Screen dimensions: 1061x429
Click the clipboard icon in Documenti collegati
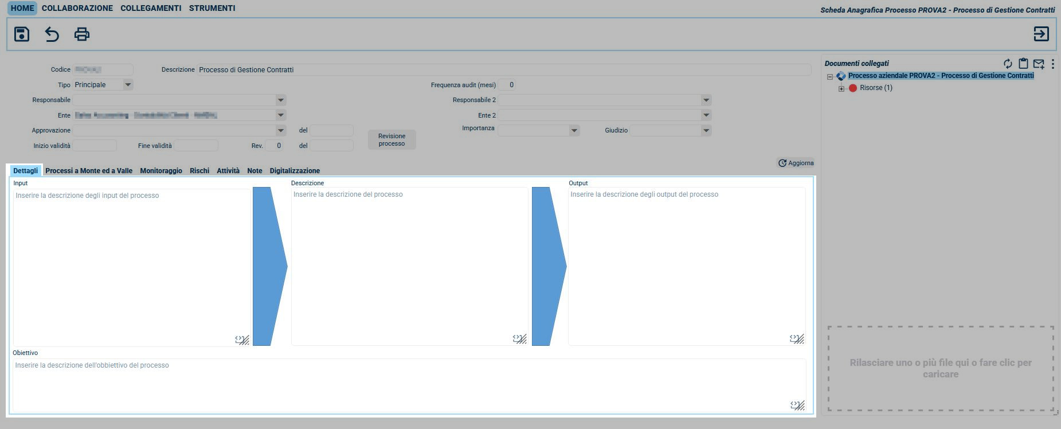click(1023, 64)
